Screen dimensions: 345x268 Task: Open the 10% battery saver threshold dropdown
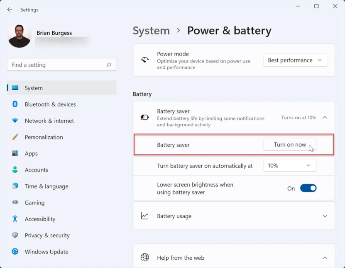coord(290,166)
